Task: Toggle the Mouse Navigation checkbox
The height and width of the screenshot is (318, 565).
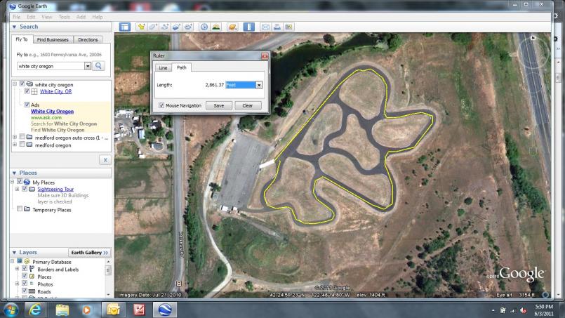Action: [162, 105]
